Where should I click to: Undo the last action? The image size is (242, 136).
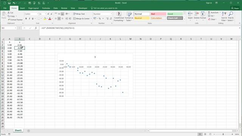pos(14,3)
